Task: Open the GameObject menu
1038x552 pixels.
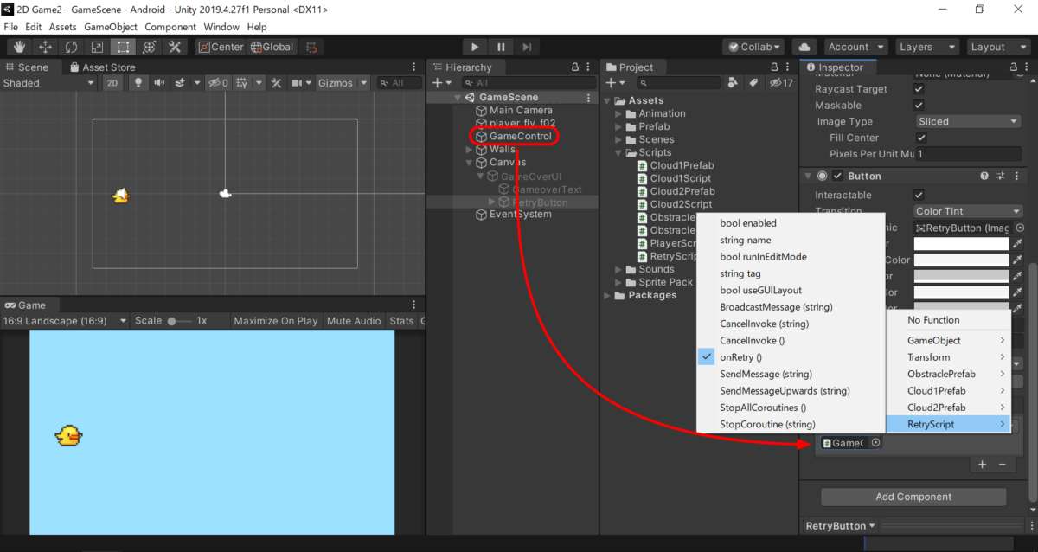Action: 111,27
